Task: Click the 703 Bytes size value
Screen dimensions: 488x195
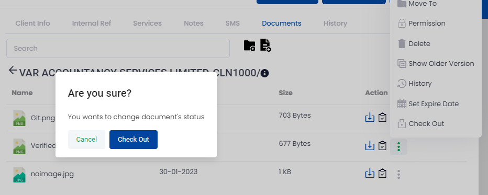Action: coord(295,116)
